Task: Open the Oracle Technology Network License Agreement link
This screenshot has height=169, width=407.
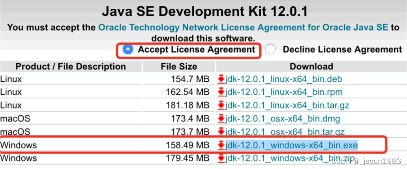Action: (244, 27)
